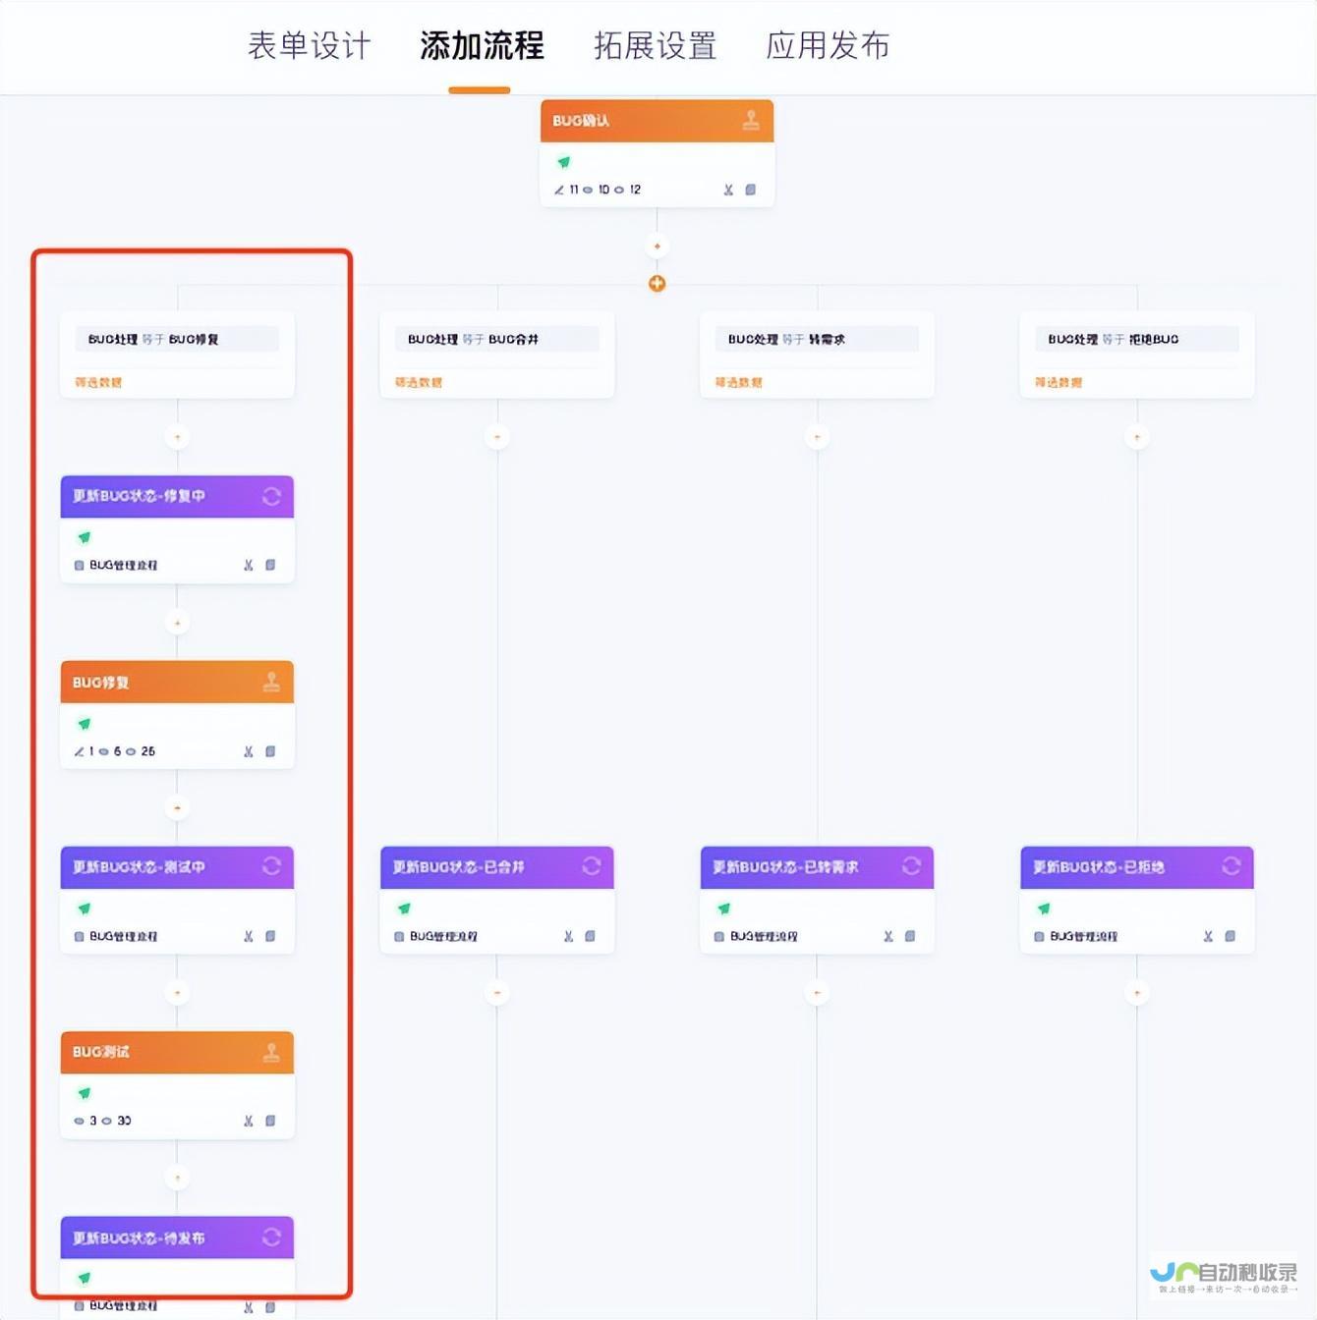This screenshot has height=1320, width=1317.
Task: Click refresh icon on 更新BUG状态-已合并 node
Action: (x=592, y=866)
